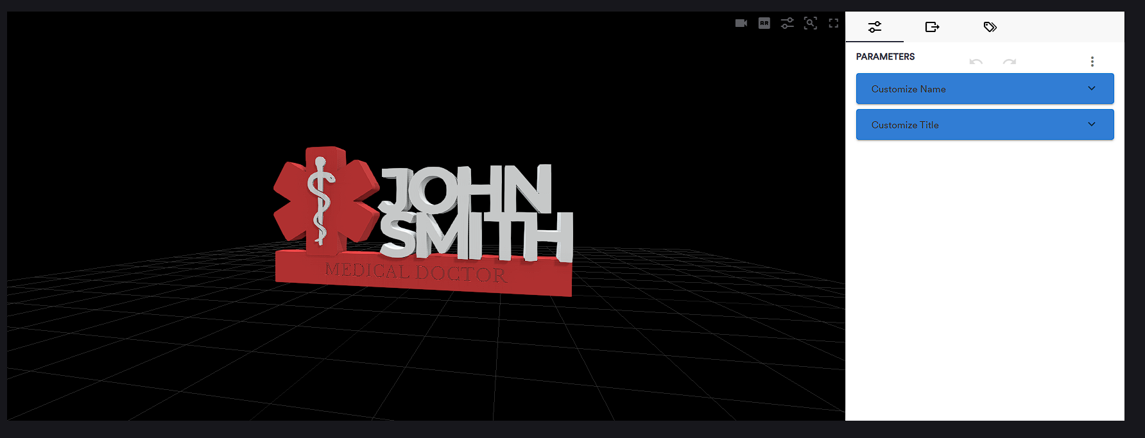The width and height of the screenshot is (1145, 438).
Task: Switch to the Parameters tab
Action: [x=874, y=27]
